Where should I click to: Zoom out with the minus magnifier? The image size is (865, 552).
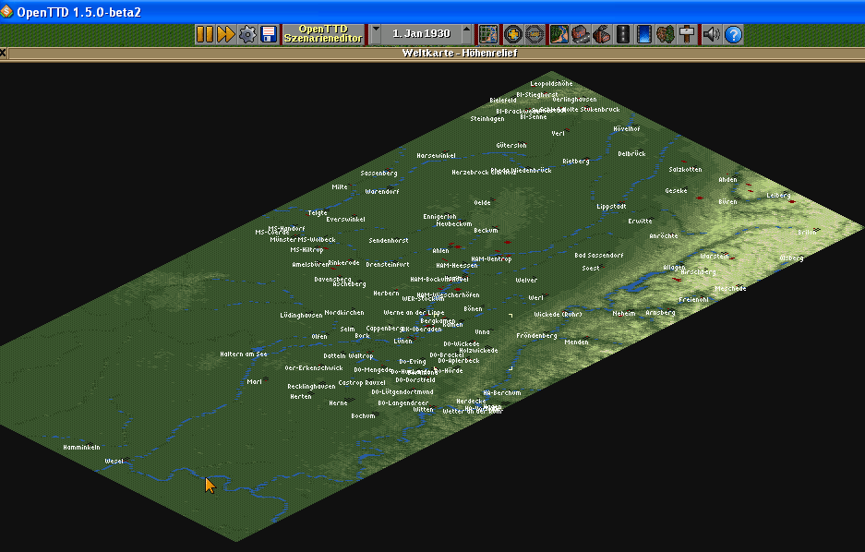point(534,34)
